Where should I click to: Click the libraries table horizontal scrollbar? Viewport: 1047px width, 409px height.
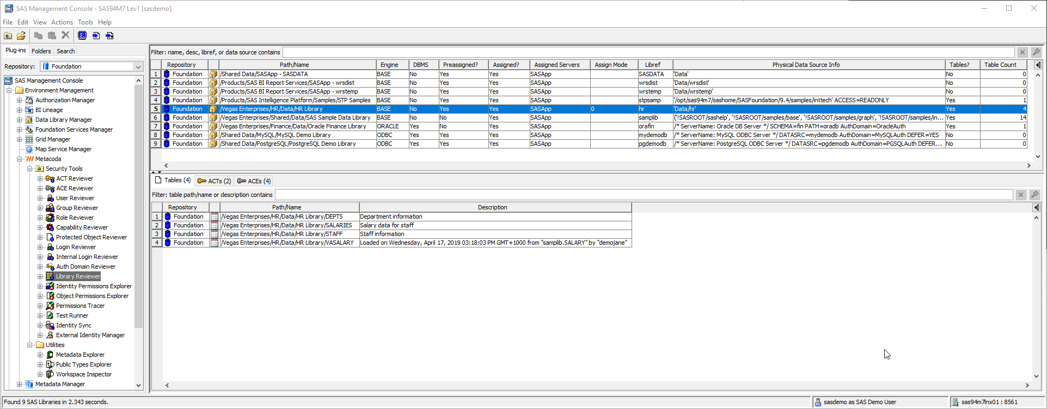coord(597,165)
